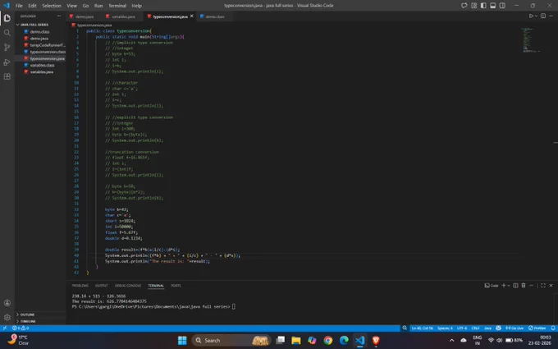
Task: Add a new terminal with plus icon
Action: pos(503,286)
